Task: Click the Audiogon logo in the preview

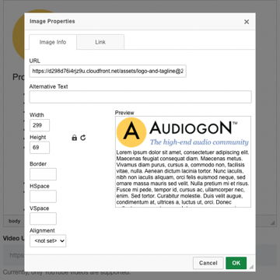Action: [x=182, y=132]
